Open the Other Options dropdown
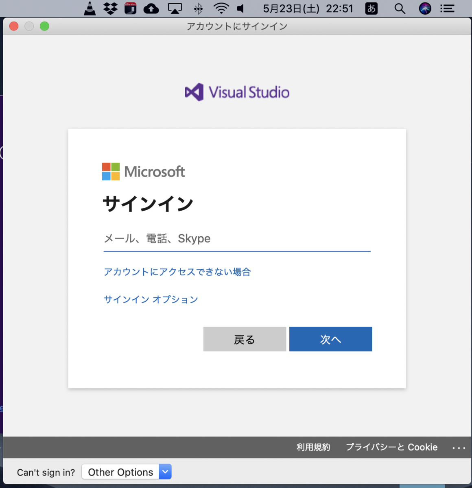The width and height of the screenshot is (472, 488). (126, 472)
